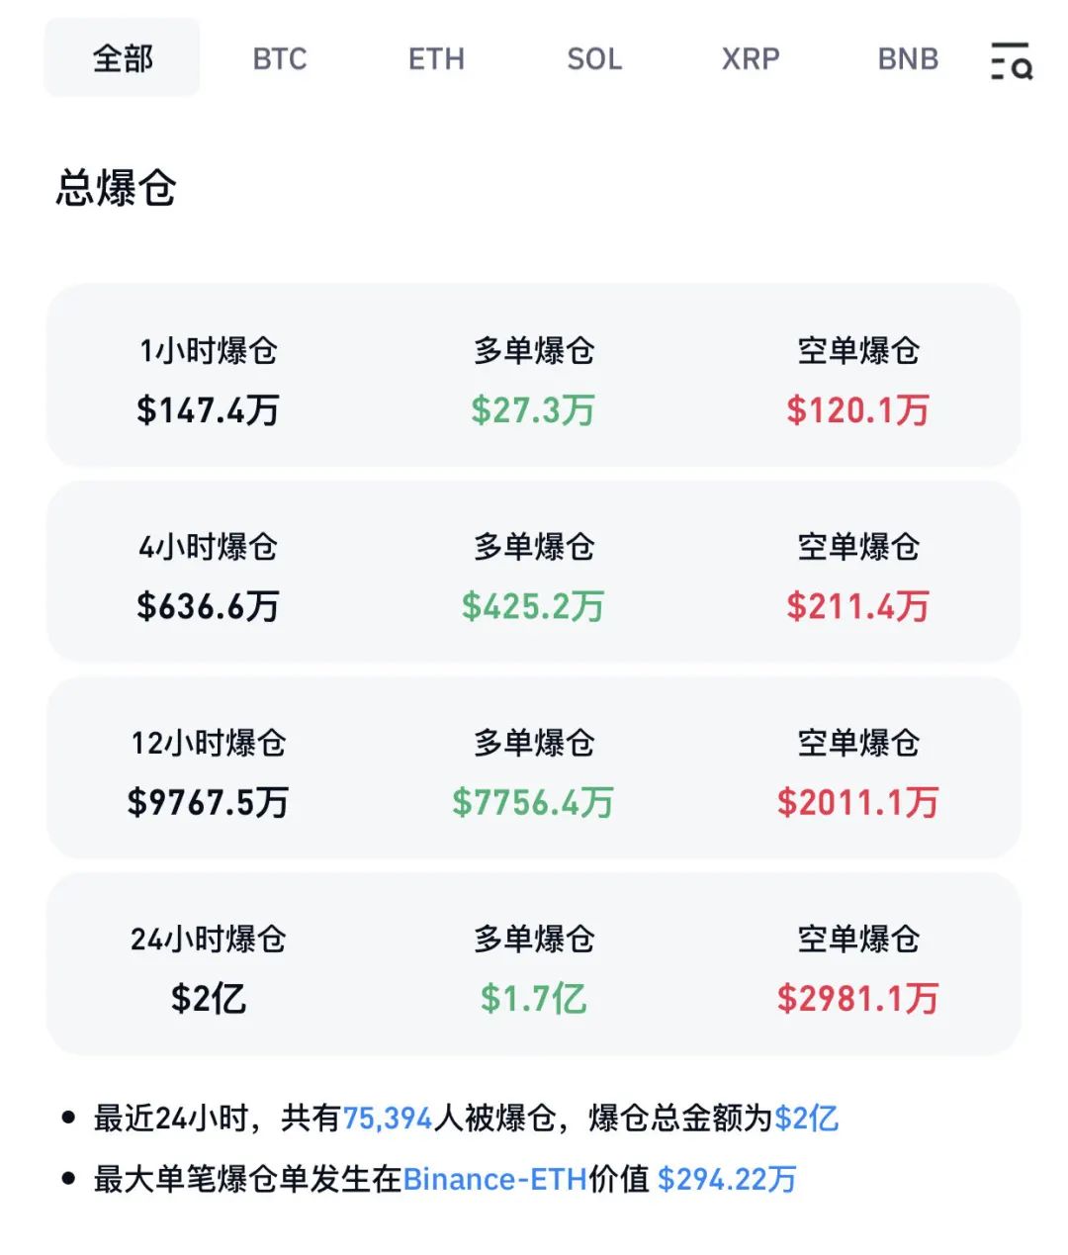The height and width of the screenshot is (1255, 1068).
Task: Click the $2亿 total amount link
Action: [806, 1119]
